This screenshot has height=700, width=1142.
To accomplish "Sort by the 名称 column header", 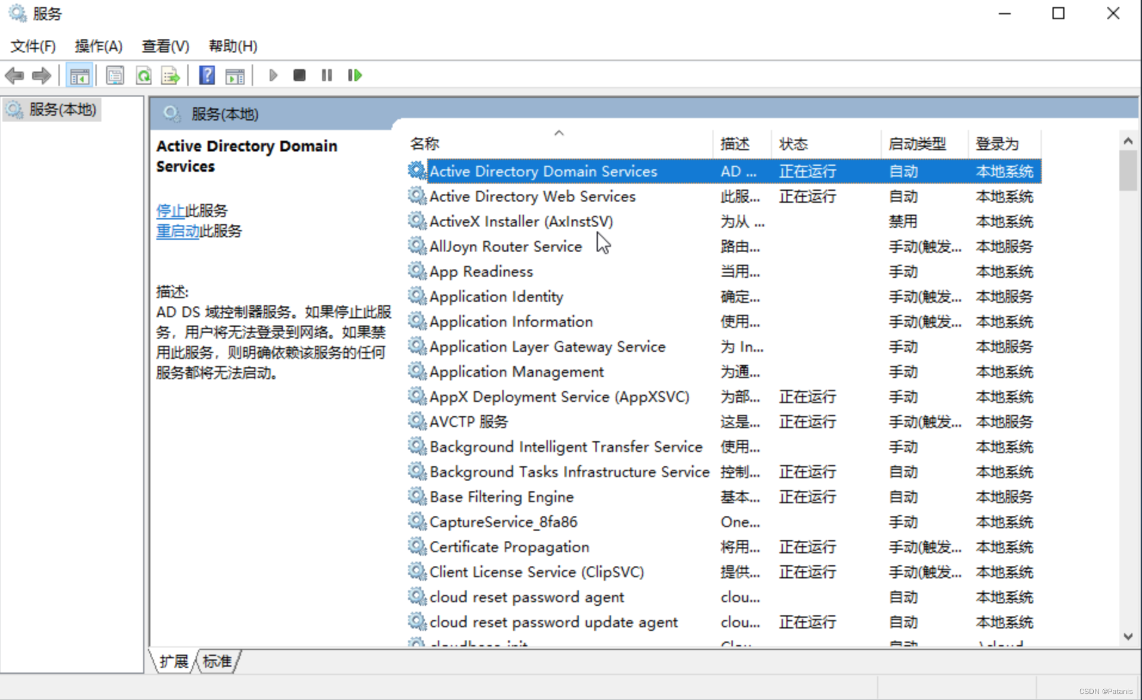I will click(558, 144).
